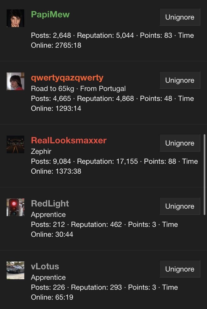Open the PapiMew profile link
207x309 pixels.
point(50,15)
